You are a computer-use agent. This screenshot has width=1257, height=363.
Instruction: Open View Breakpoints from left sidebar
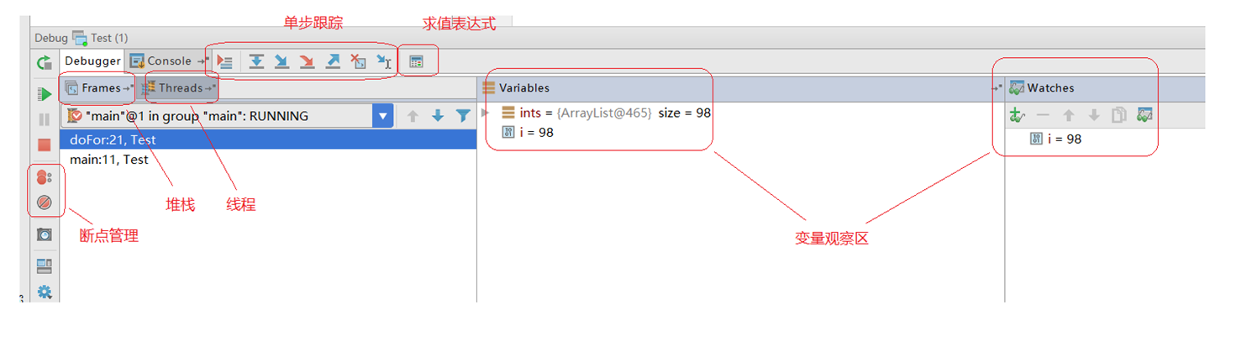click(x=45, y=176)
